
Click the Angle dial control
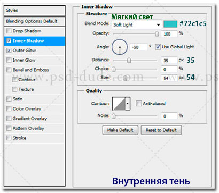[x=120, y=47]
